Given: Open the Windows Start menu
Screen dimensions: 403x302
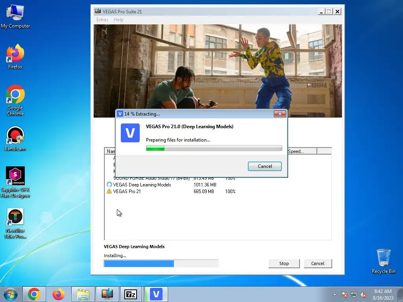Looking at the screenshot, I should point(11,294).
